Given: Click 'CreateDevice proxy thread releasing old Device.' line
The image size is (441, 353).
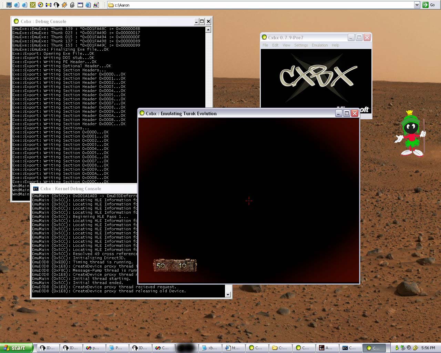Looking at the screenshot, I should point(109,291).
